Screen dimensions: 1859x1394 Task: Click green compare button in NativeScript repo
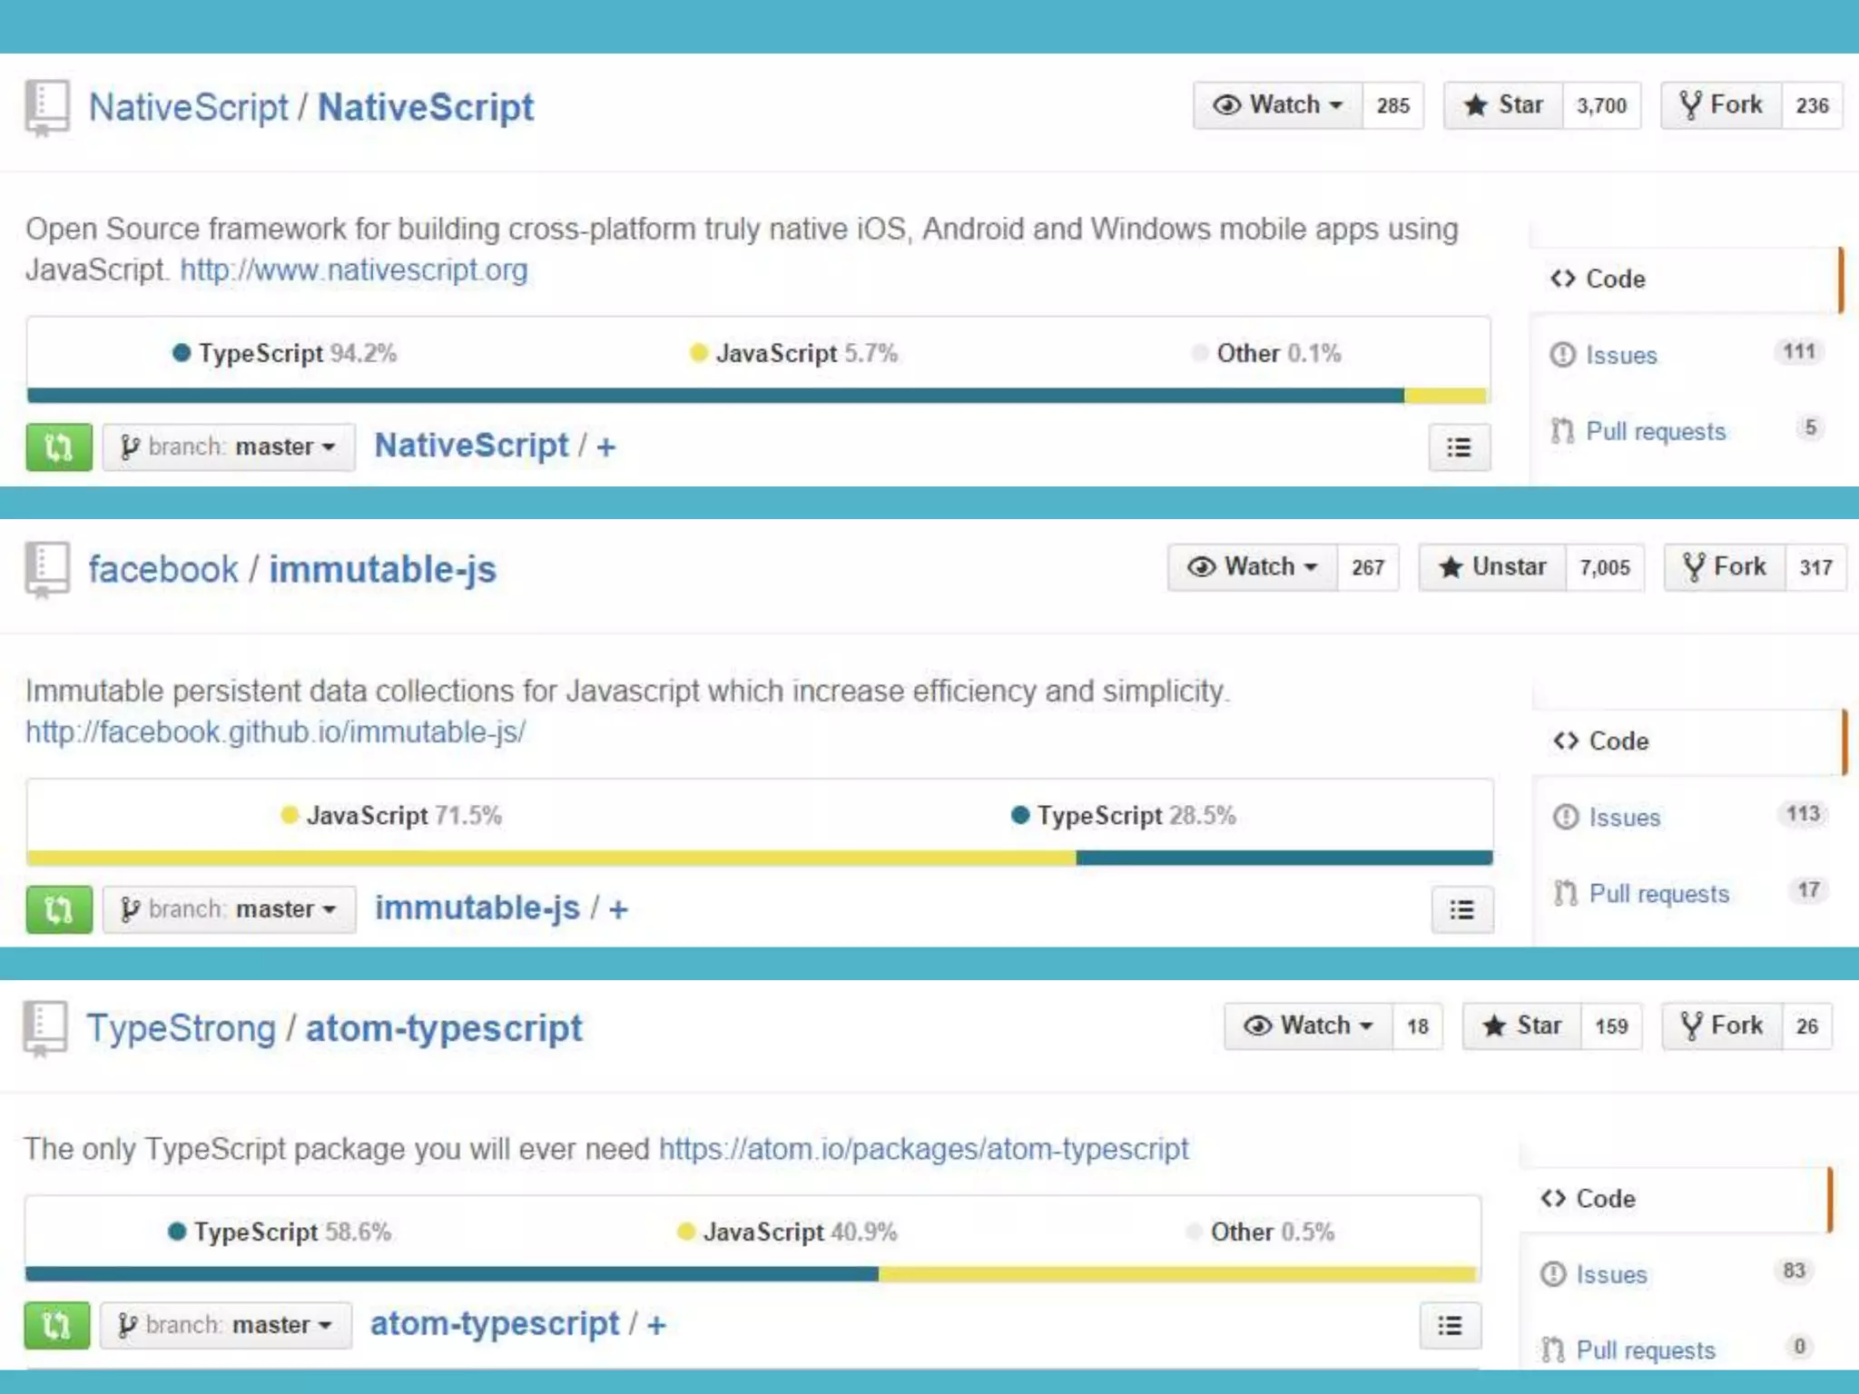(59, 447)
